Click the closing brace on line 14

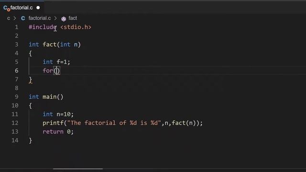point(31,140)
